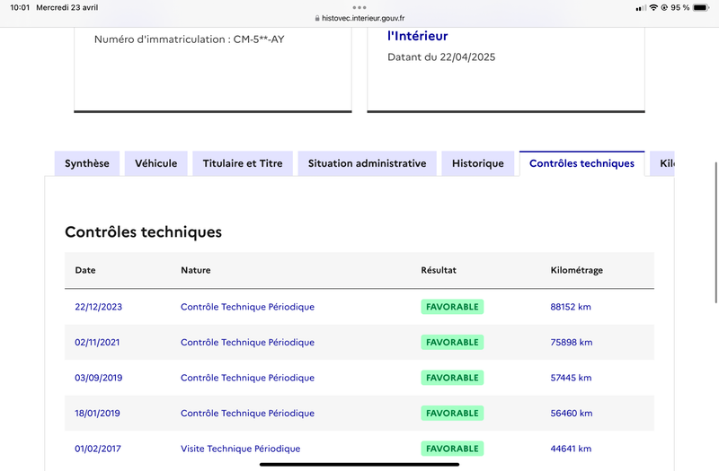This screenshot has height=471, width=719.
Task: Click Contrôle Technique Périodique in the 18/01/2019 row
Action: (x=248, y=414)
